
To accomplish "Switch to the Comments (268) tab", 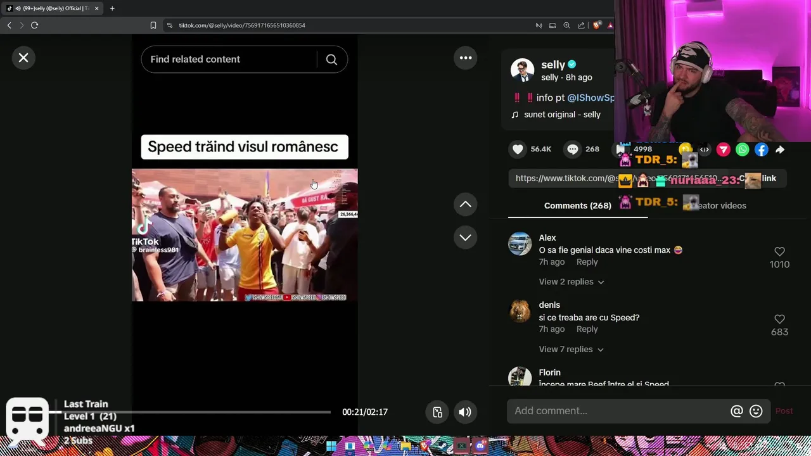I will tap(577, 206).
